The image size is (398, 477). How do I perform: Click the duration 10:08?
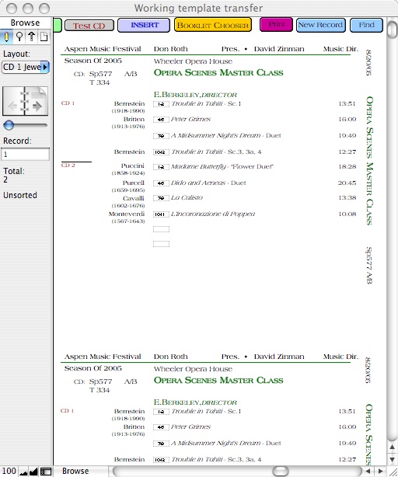[347, 214]
